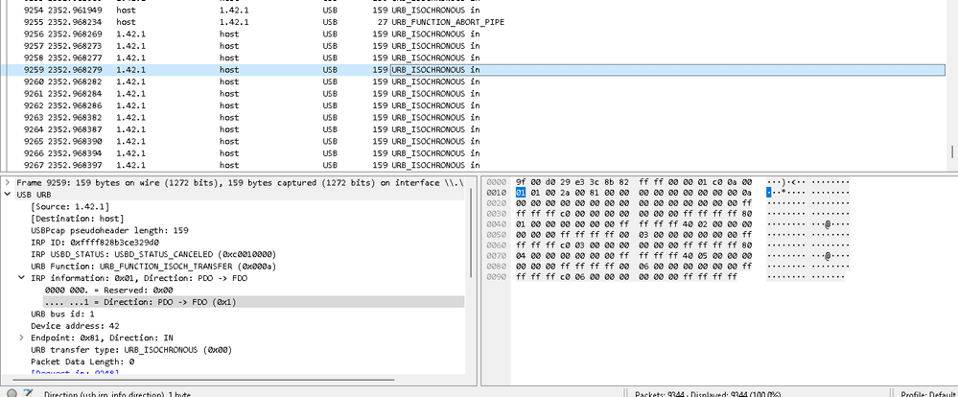Select packet number 9264 row

(473, 129)
